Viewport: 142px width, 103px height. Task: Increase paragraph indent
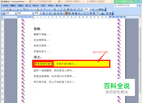click(94, 13)
